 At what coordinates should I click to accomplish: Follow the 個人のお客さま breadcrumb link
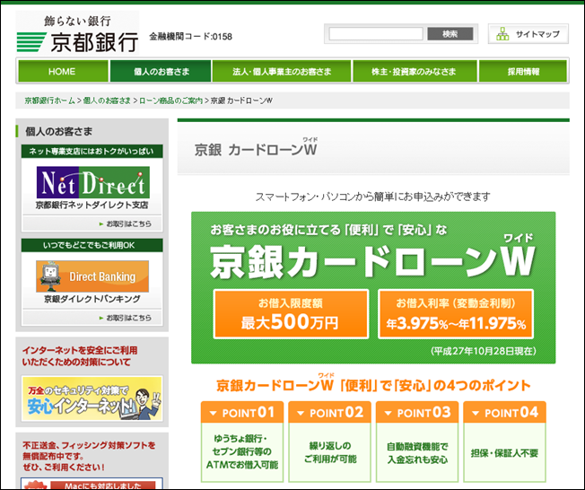[107, 101]
